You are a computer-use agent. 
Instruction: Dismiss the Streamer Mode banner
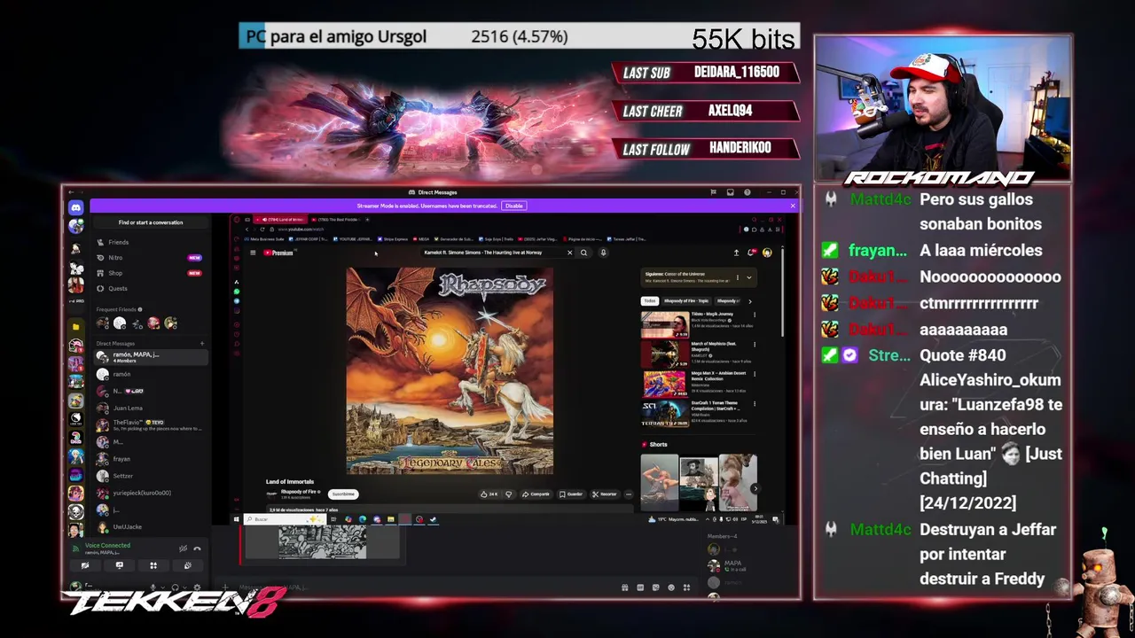click(x=793, y=206)
